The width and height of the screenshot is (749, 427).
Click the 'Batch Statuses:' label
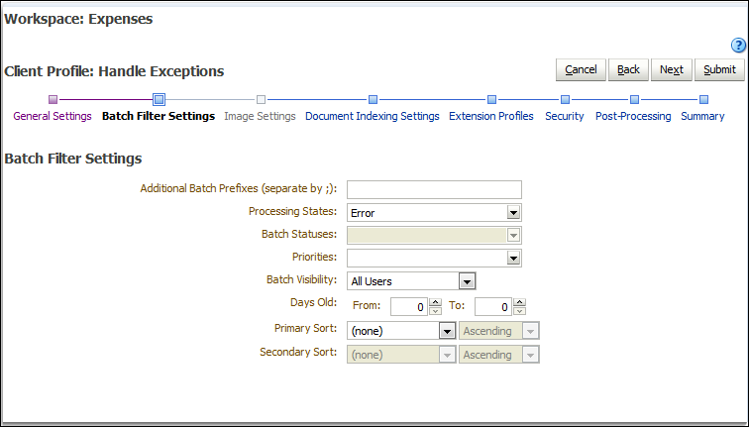click(x=299, y=234)
